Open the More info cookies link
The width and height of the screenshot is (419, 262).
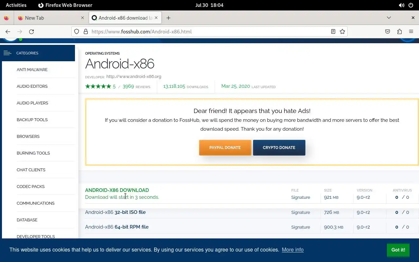coord(293,250)
